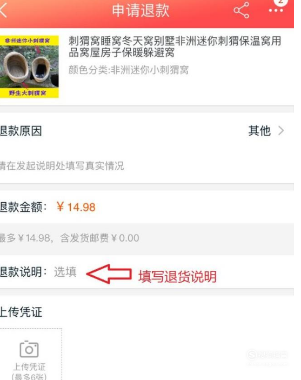
Task: Open the hedgehog nest product thumbnail
Action: coord(29,66)
